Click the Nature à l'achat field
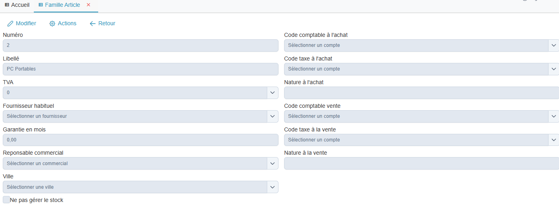 [421, 93]
